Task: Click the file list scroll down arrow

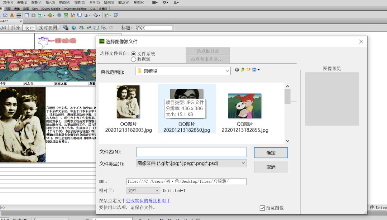Action: point(287,141)
